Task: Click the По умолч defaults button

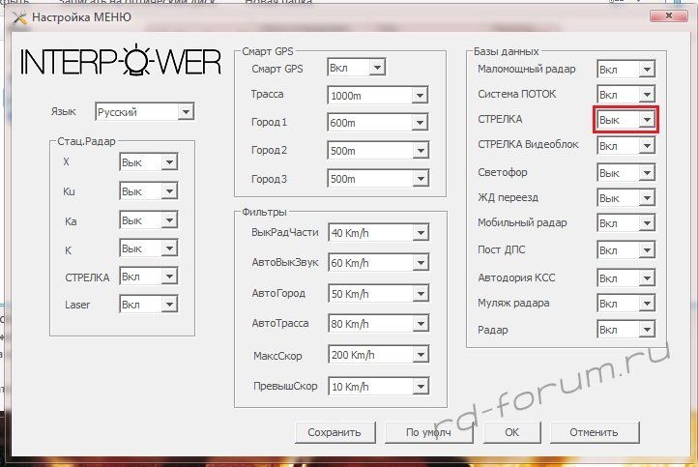Action: click(x=422, y=432)
